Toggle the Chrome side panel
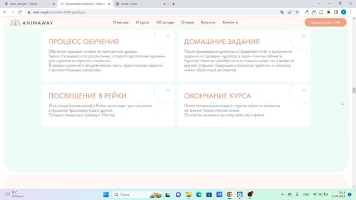Screen dimensions: 356x200 point(336,12)
